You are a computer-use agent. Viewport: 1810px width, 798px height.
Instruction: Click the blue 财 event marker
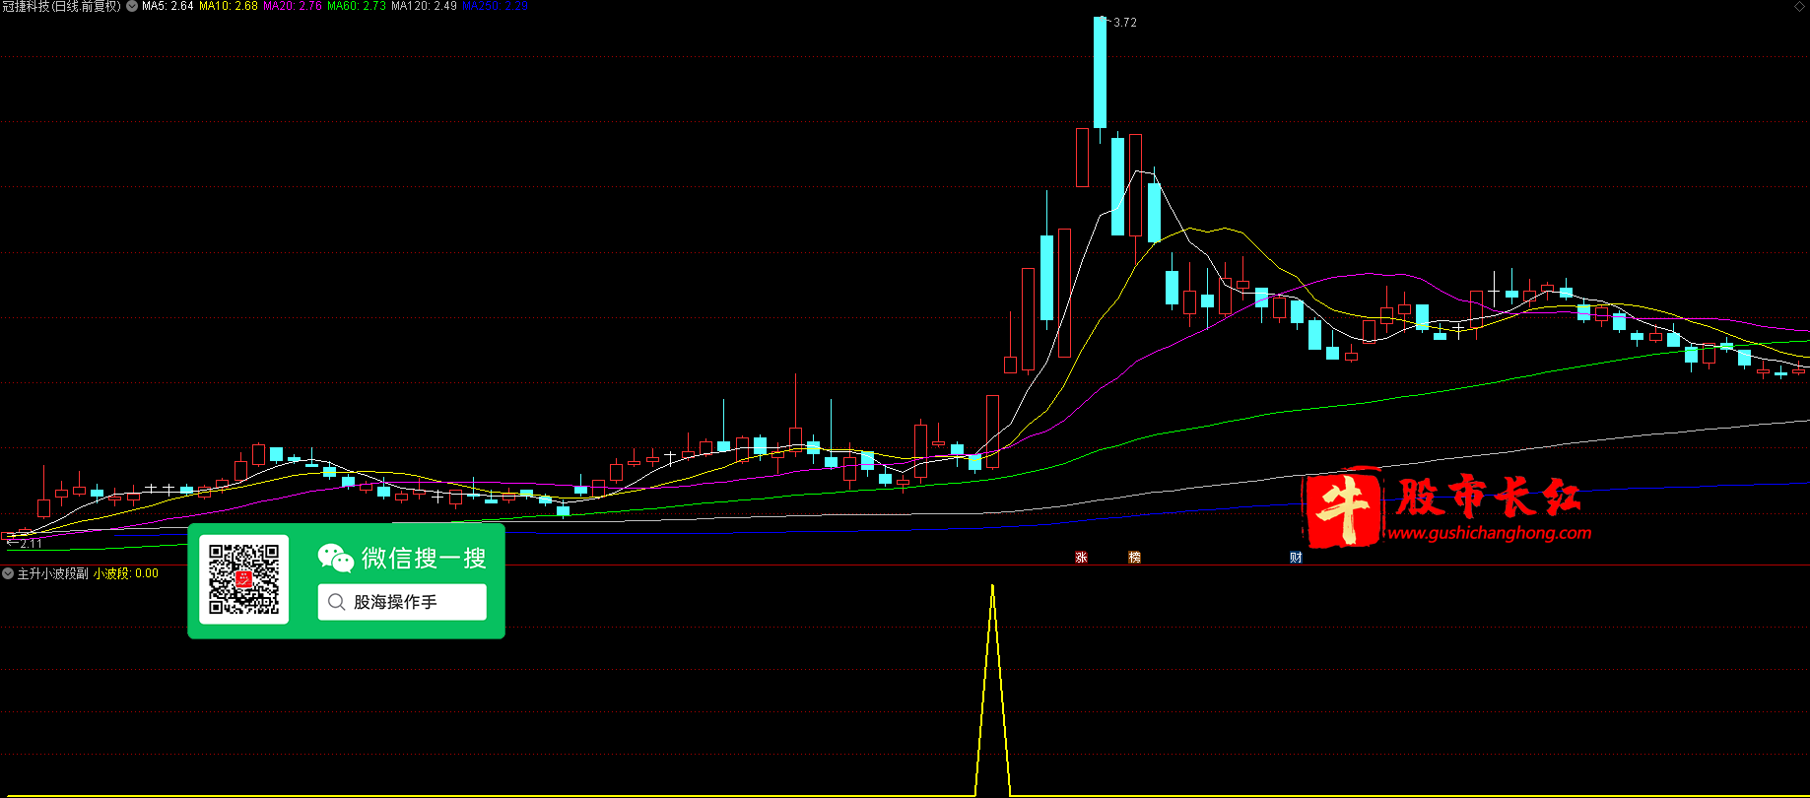[1296, 558]
